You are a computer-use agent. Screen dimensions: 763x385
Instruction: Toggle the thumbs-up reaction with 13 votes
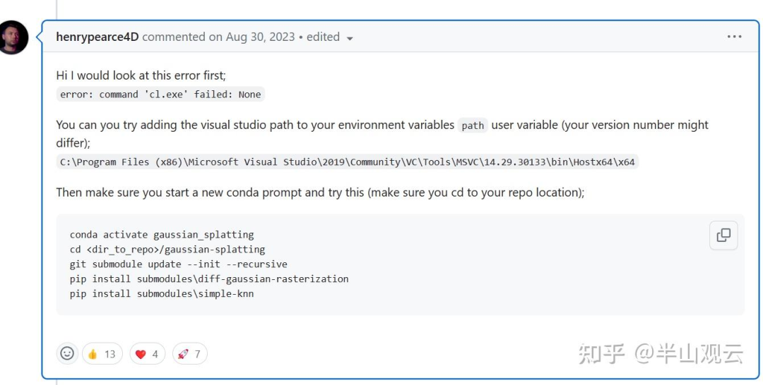tap(102, 354)
